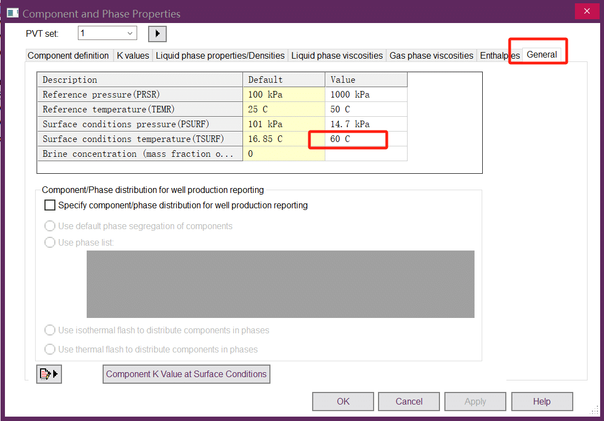Close the Component and Phase Properties dialog
604x421 pixels.
pos(587,11)
